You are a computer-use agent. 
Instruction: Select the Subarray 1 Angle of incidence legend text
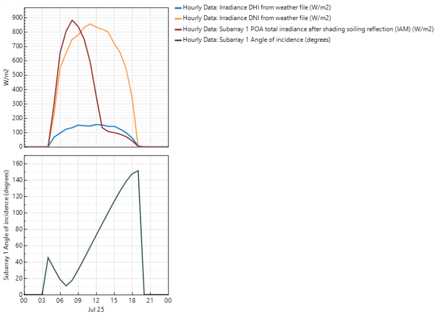[256, 40]
